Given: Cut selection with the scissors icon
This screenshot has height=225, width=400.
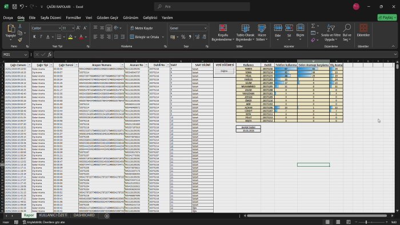Looking at the screenshot, I should click(20, 26).
